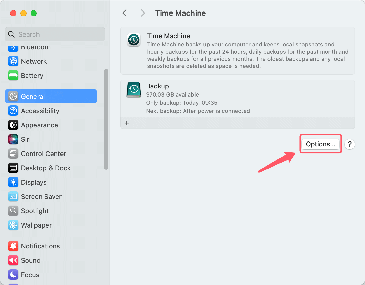Open Network settings

(34, 61)
